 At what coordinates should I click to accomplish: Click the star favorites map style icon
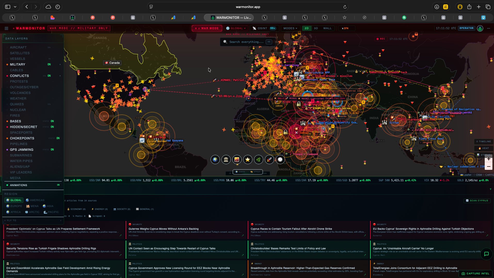248,160
